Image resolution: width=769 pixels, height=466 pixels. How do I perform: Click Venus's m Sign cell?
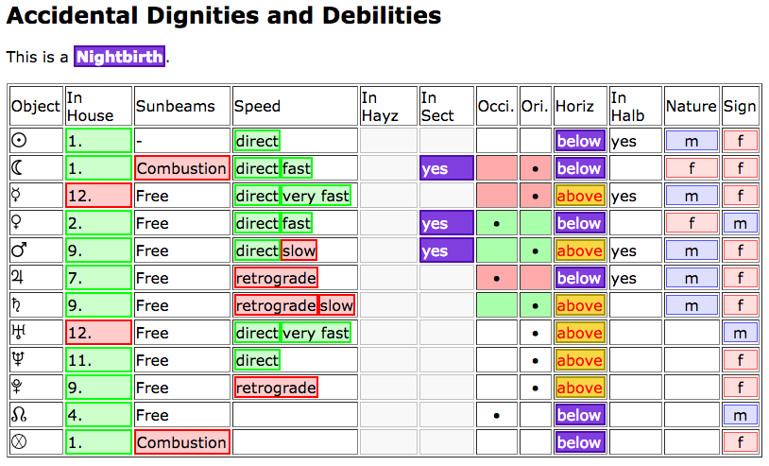tap(740, 223)
